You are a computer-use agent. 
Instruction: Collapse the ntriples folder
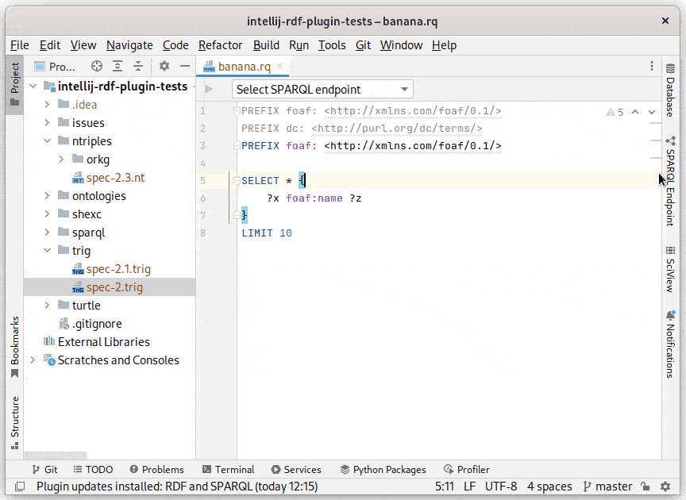point(48,140)
